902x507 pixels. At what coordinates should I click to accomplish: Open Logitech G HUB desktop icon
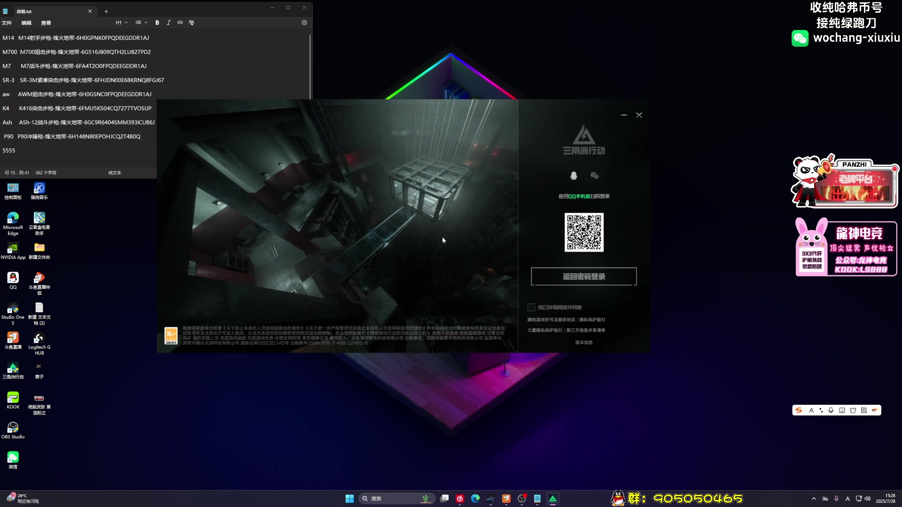[39, 344]
